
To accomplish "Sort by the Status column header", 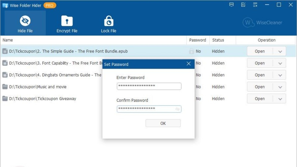I will [218, 40].
